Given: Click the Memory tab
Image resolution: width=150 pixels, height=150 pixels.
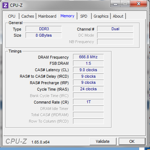Looking at the screenshot, I should [67, 16].
